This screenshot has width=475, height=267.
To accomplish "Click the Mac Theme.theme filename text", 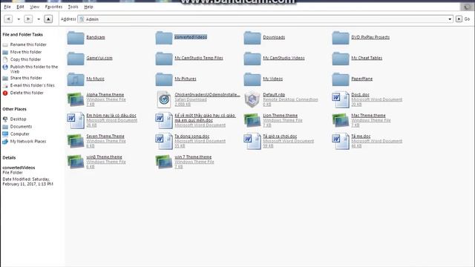I will tap(368, 116).
